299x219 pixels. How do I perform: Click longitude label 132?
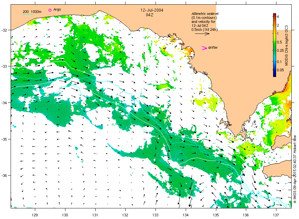[x=125, y=215]
